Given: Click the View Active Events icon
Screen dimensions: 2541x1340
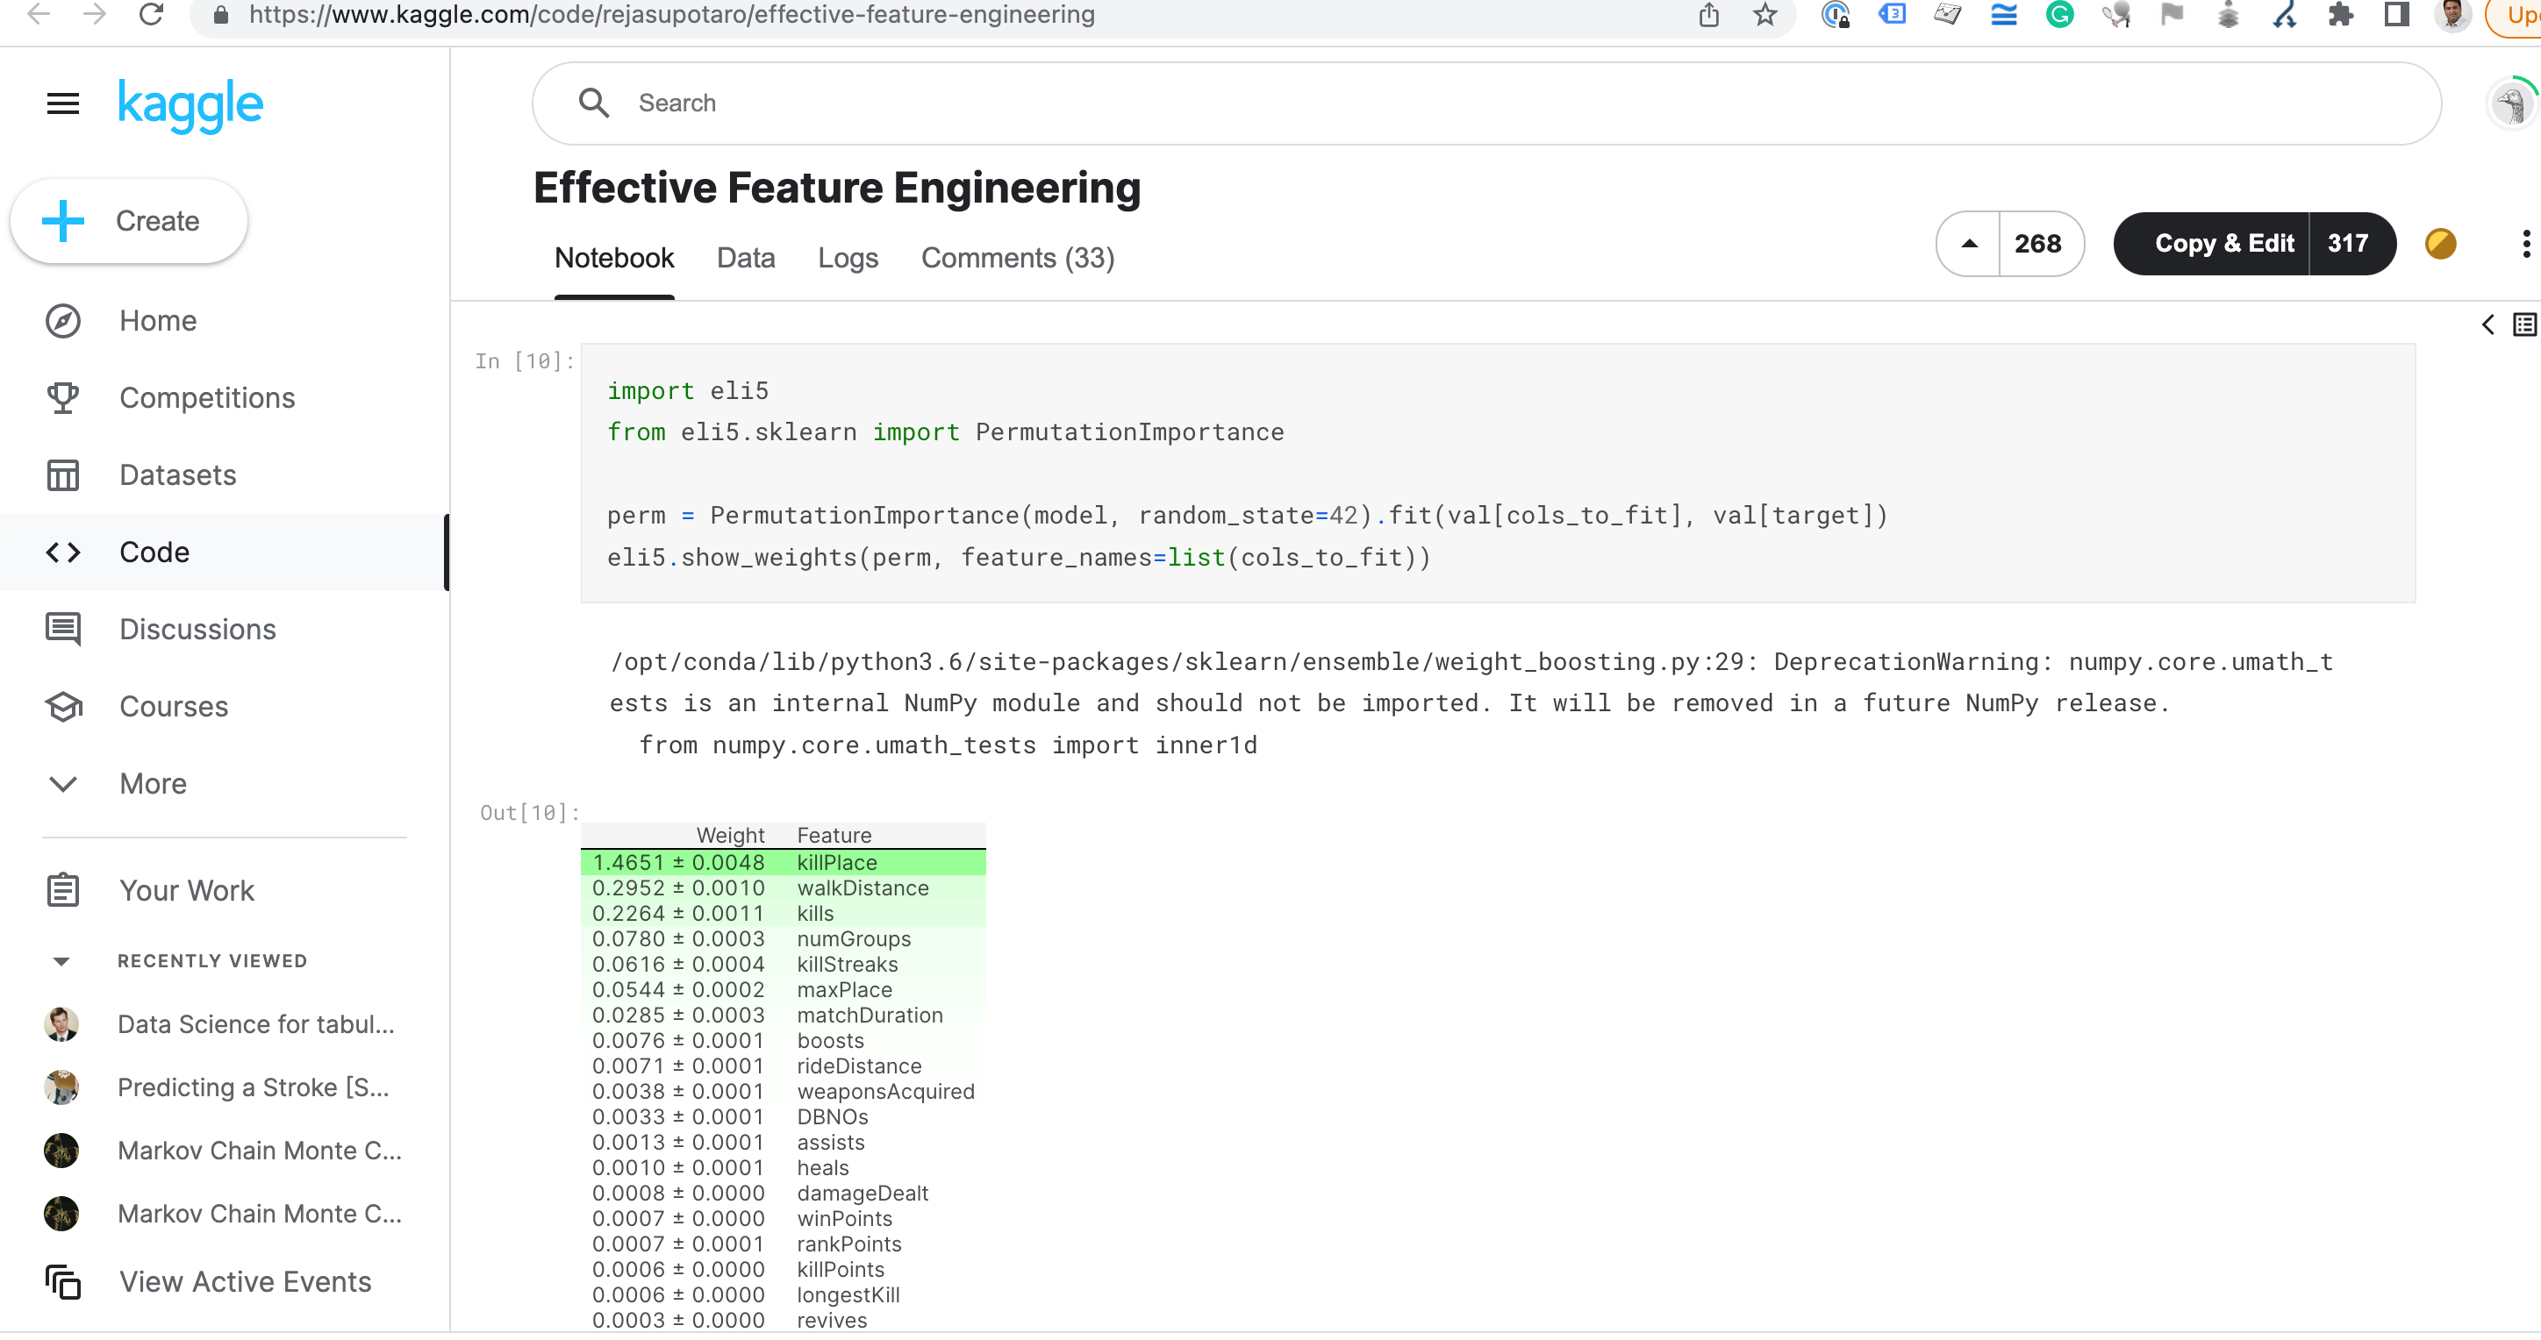Looking at the screenshot, I should click(x=62, y=1282).
